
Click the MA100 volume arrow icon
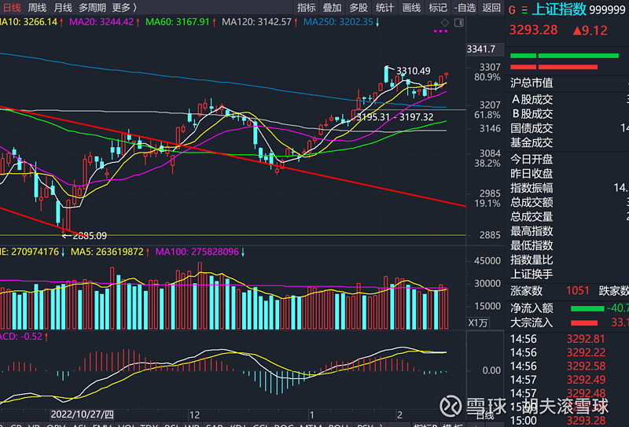click(x=243, y=252)
